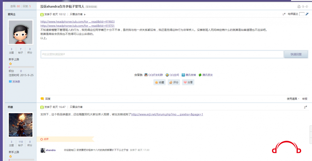Image resolution: width=312 pixels, height=161 pixels.
Task: Click the 腾讯微博 share icon
Action: coord(183,75)
